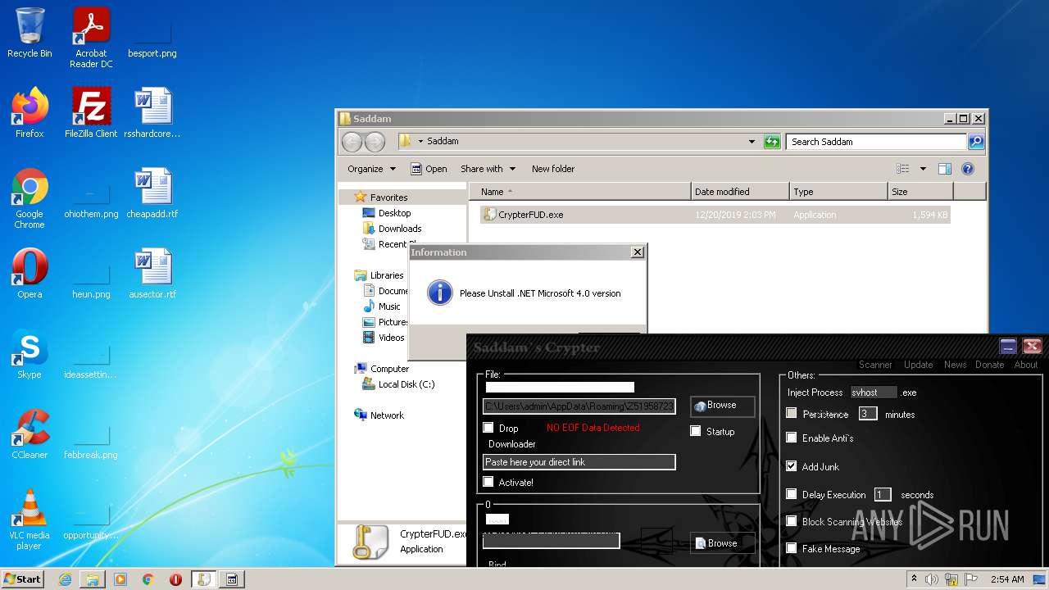Click the volume icon in system tray
Screen dimensions: 1049x590
tap(932, 579)
